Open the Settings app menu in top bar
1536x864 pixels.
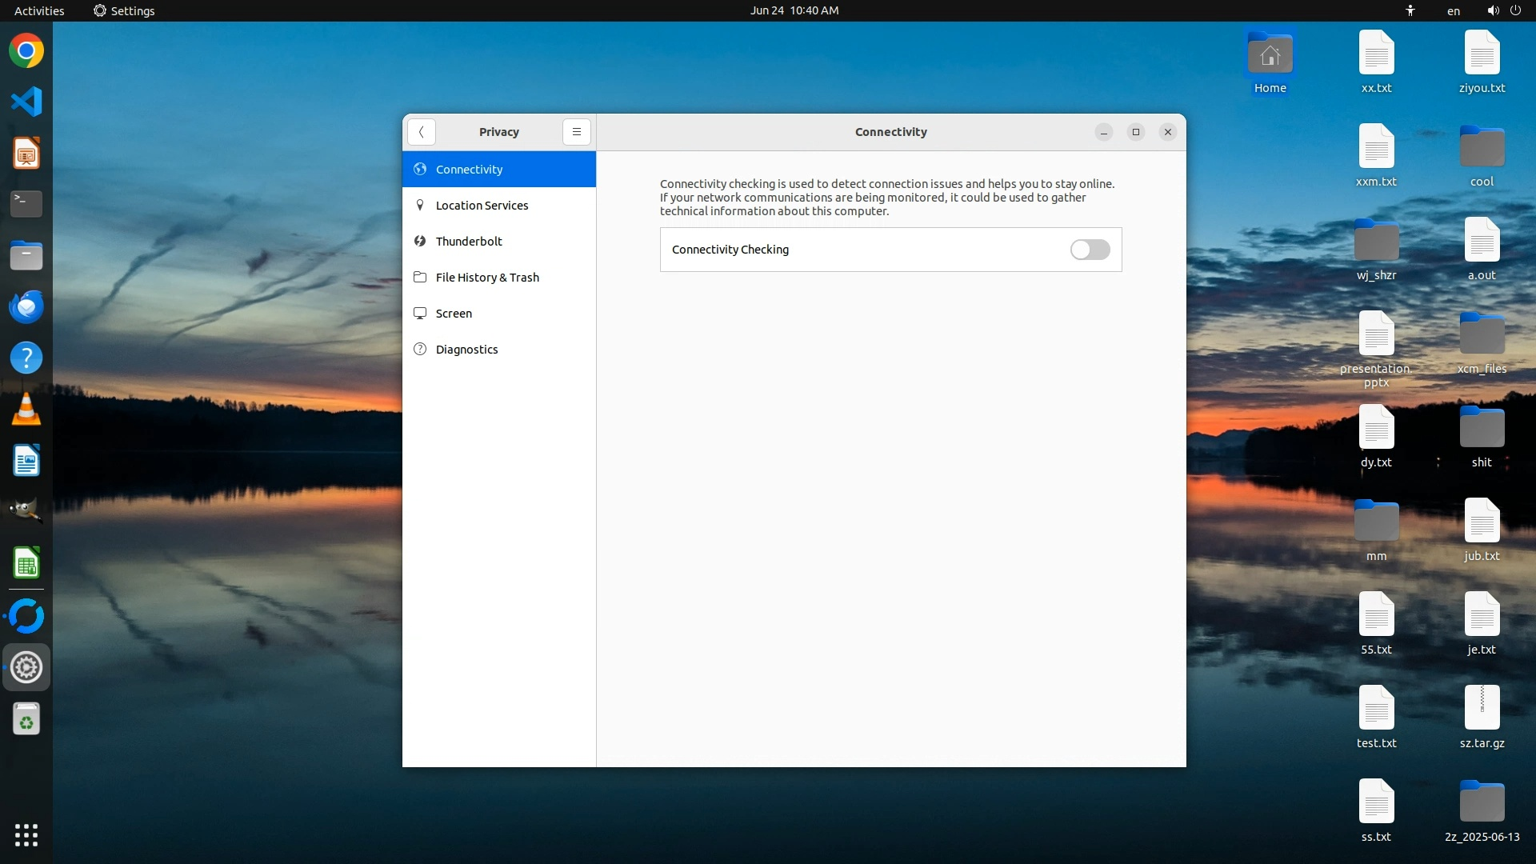(x=124, y=10)
